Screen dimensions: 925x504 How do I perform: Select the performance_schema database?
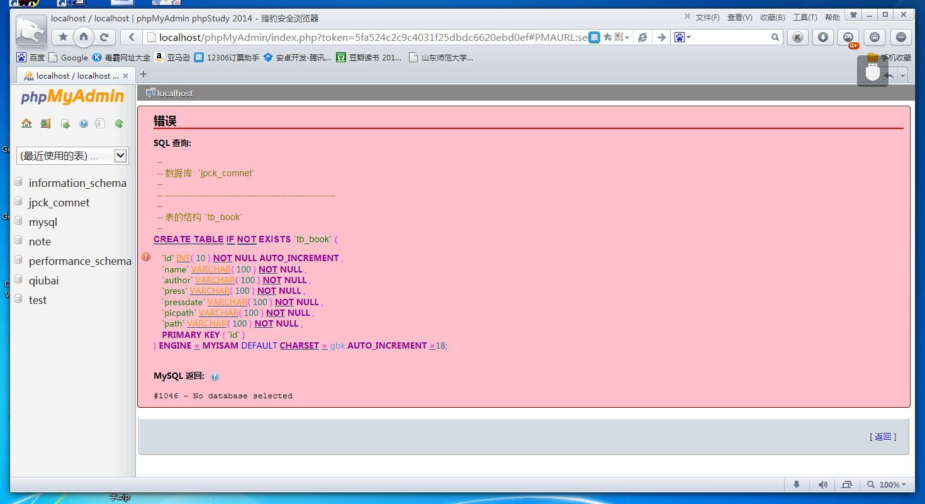point(80,261)
